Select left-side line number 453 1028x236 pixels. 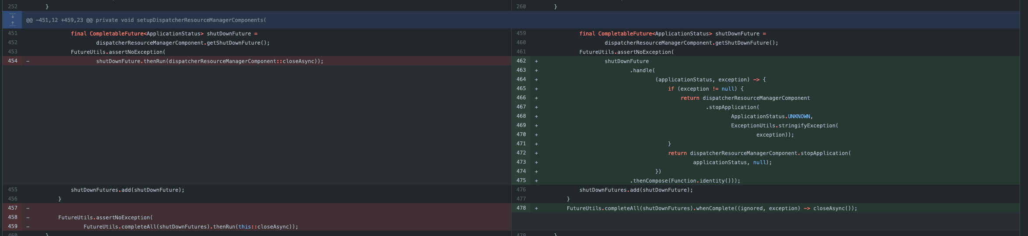[13, 52]
